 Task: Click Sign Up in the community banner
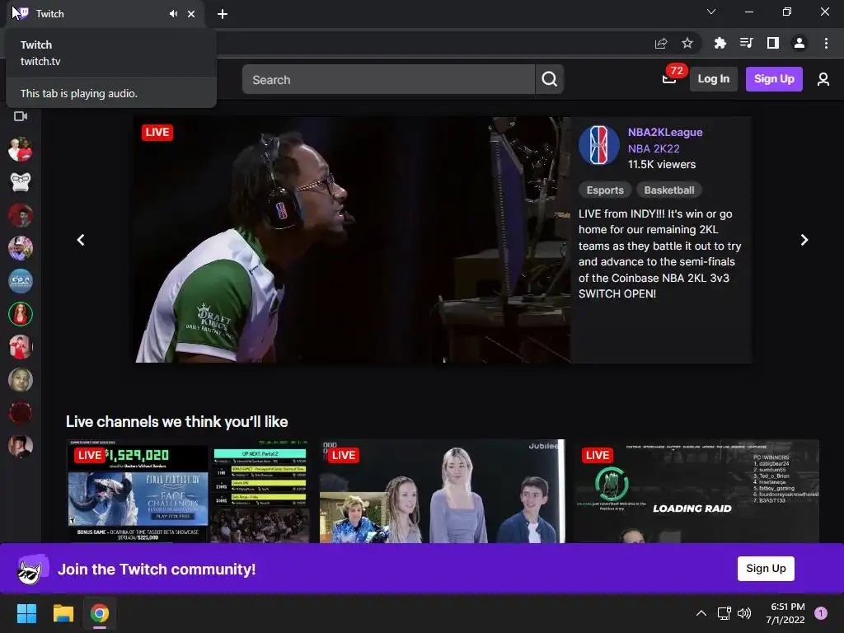point(766,569)
